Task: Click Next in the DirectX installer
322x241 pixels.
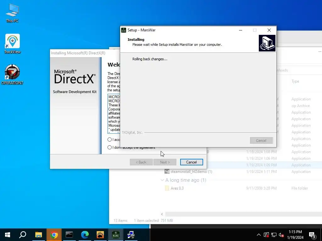Action: 165,162
